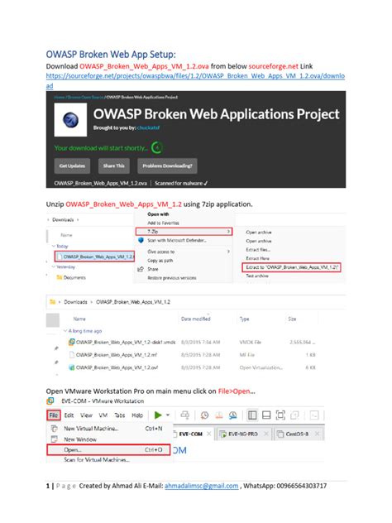Click the EVE-NG-PRO tab's VM icon
The height and width of the screenshot is (523, 392).
point(222,434)
